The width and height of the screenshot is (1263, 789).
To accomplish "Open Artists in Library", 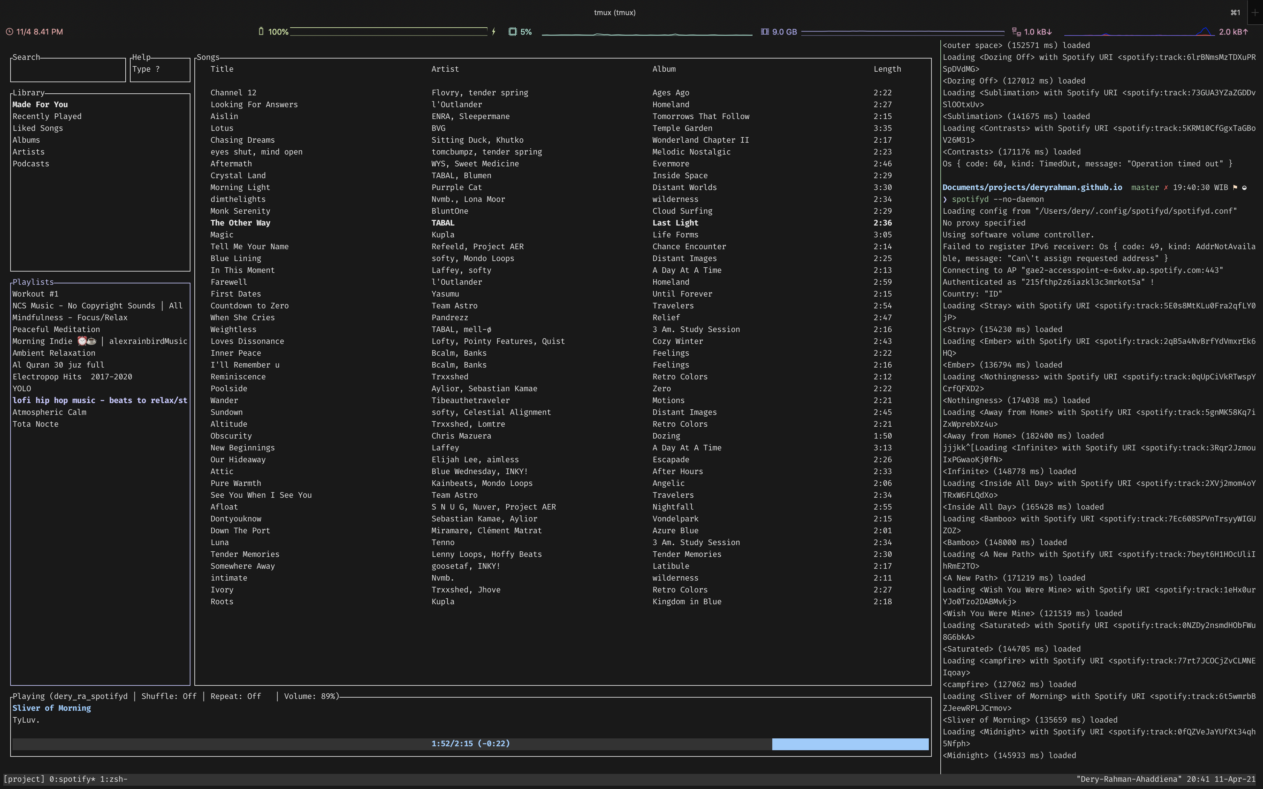I will click(x=29, y=152).
